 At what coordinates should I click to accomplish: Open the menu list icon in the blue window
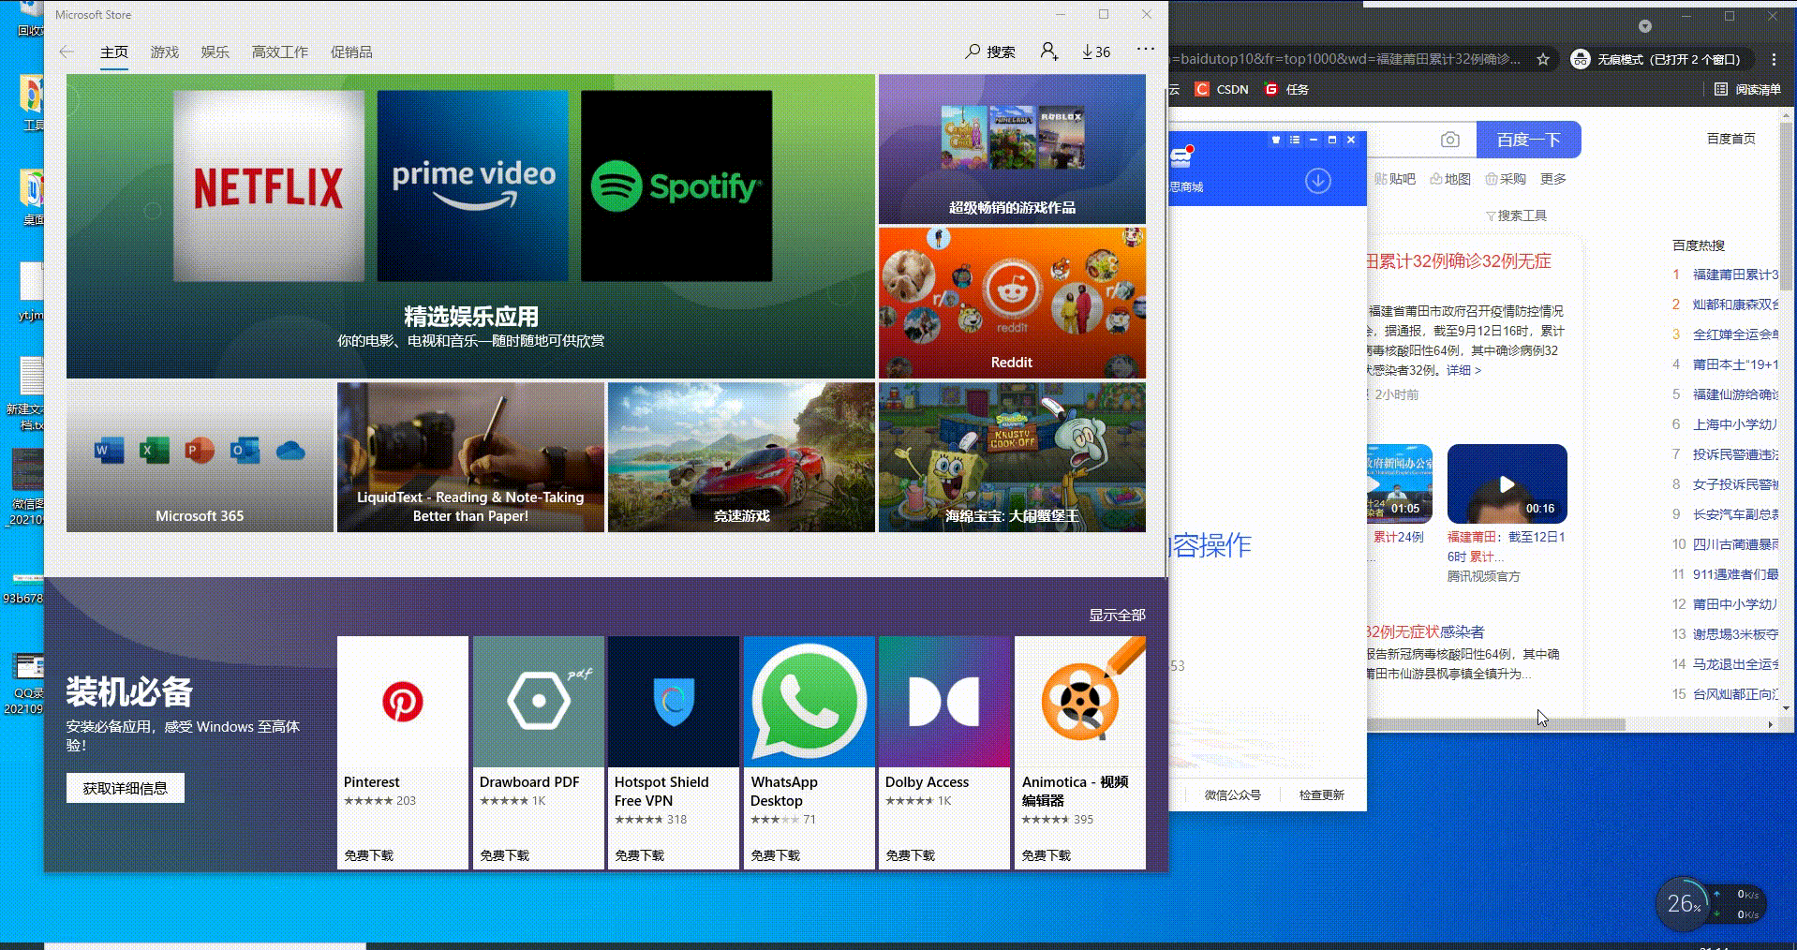point(1295,140)
